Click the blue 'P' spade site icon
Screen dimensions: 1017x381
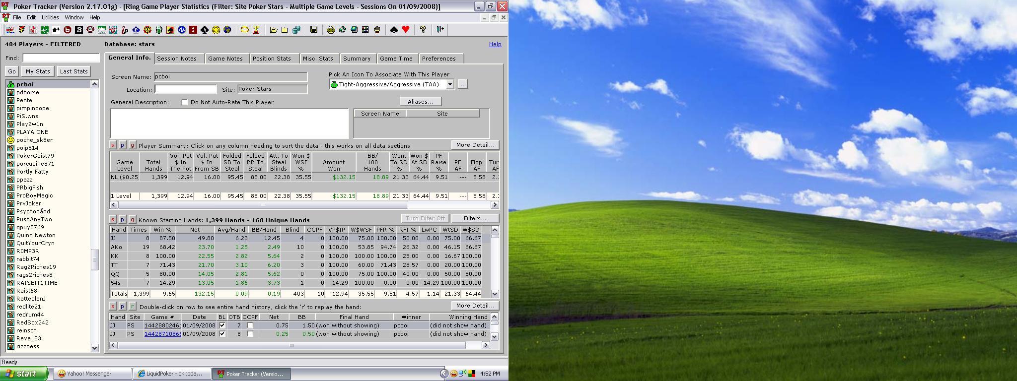click(136, 30)
